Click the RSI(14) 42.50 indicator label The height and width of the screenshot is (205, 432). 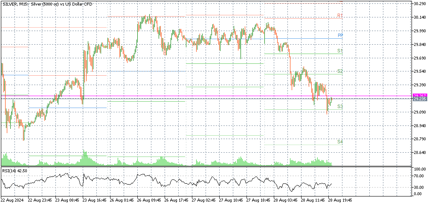tap(15, 171)
